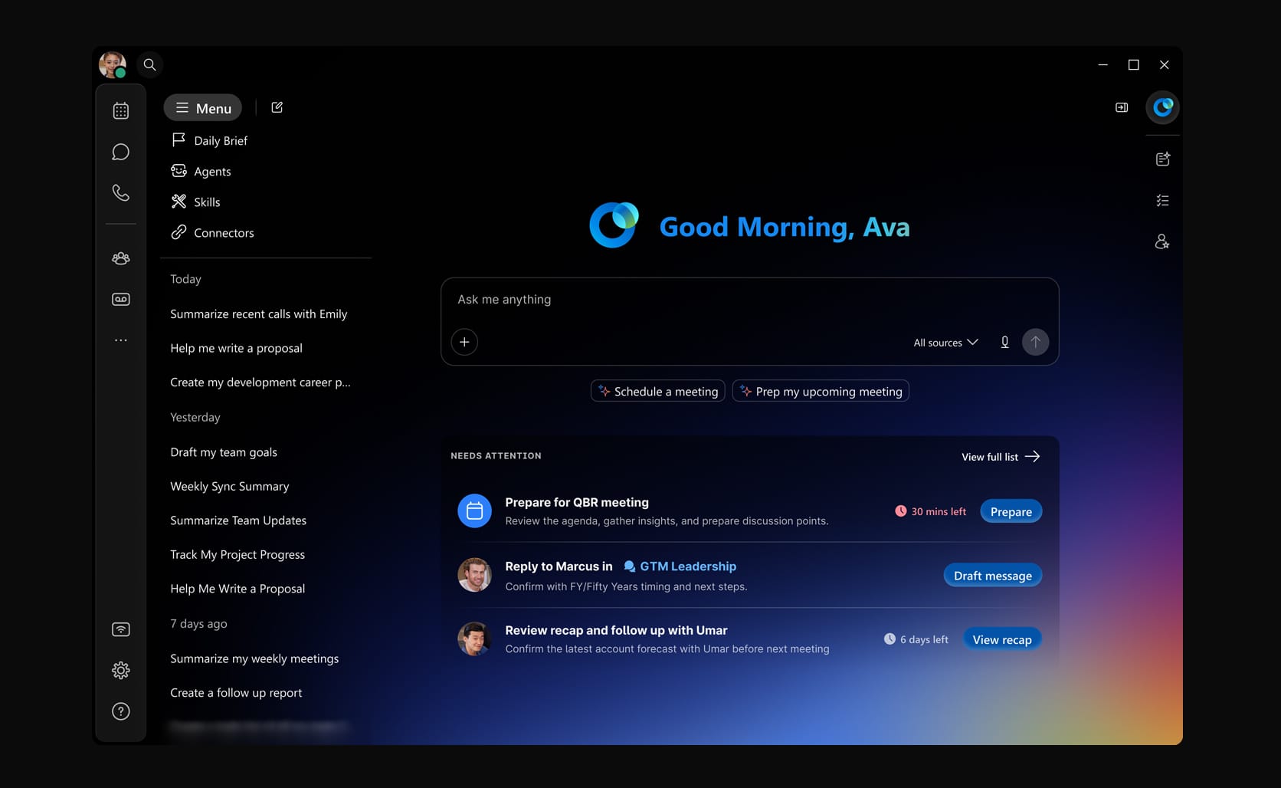Open the help question mark icon
Viewport: 1281px width, 788px height.
(121, 711)
